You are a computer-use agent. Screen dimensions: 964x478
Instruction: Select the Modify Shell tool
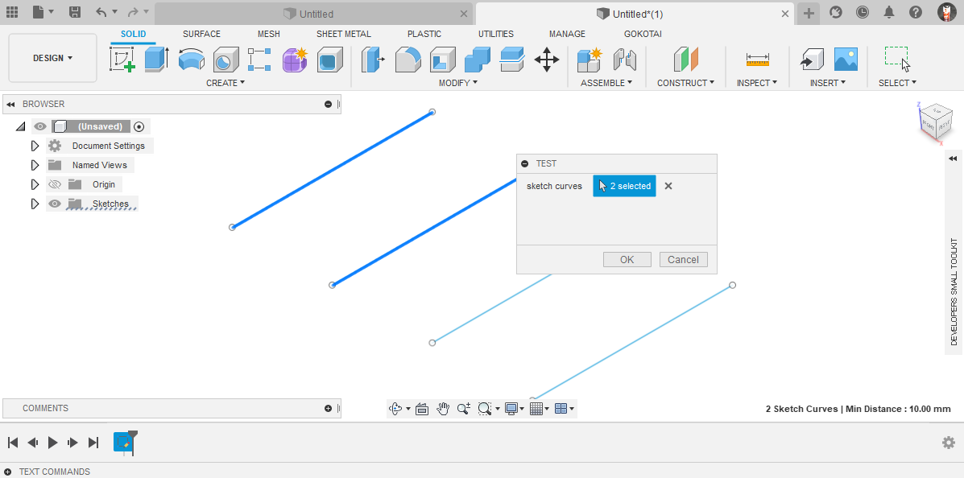443,60
